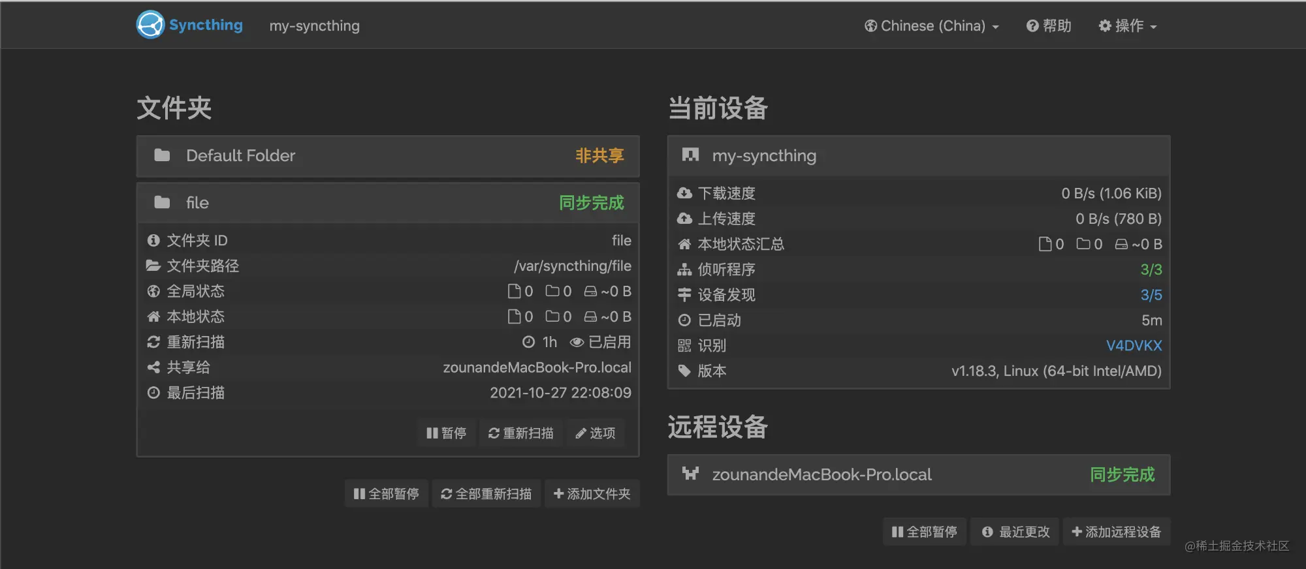Open the Chinese (China) language dropdown

pyautogui.click(x=932, y=25)
